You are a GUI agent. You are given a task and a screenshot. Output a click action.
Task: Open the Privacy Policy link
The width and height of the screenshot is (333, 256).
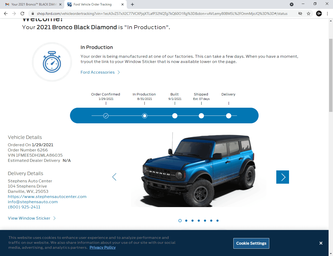coord(103,247)
